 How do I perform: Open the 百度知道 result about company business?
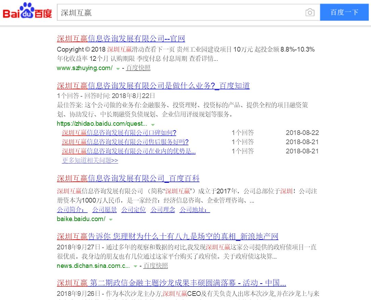153,85
